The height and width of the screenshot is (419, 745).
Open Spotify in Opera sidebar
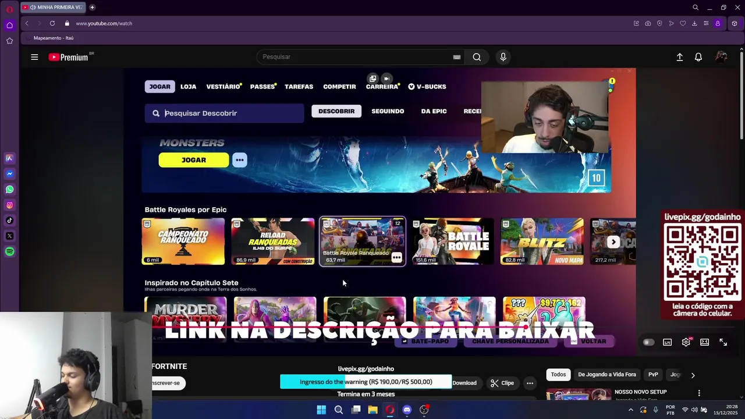click(x=9, y=251)
